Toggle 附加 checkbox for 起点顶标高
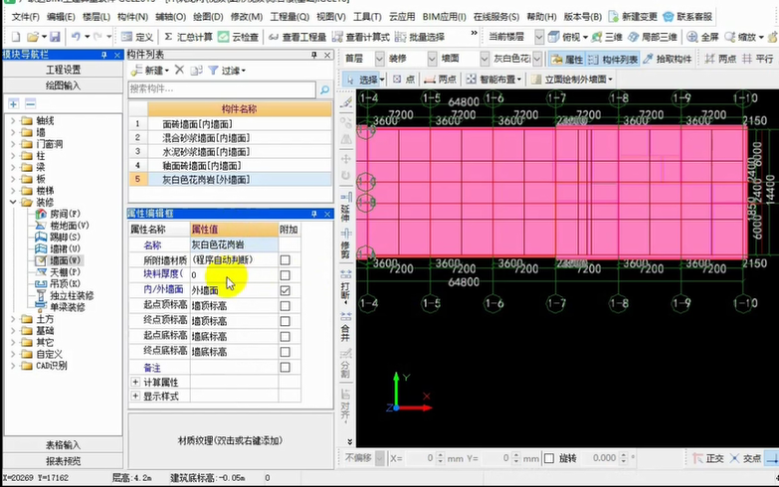 coord(285,306)
